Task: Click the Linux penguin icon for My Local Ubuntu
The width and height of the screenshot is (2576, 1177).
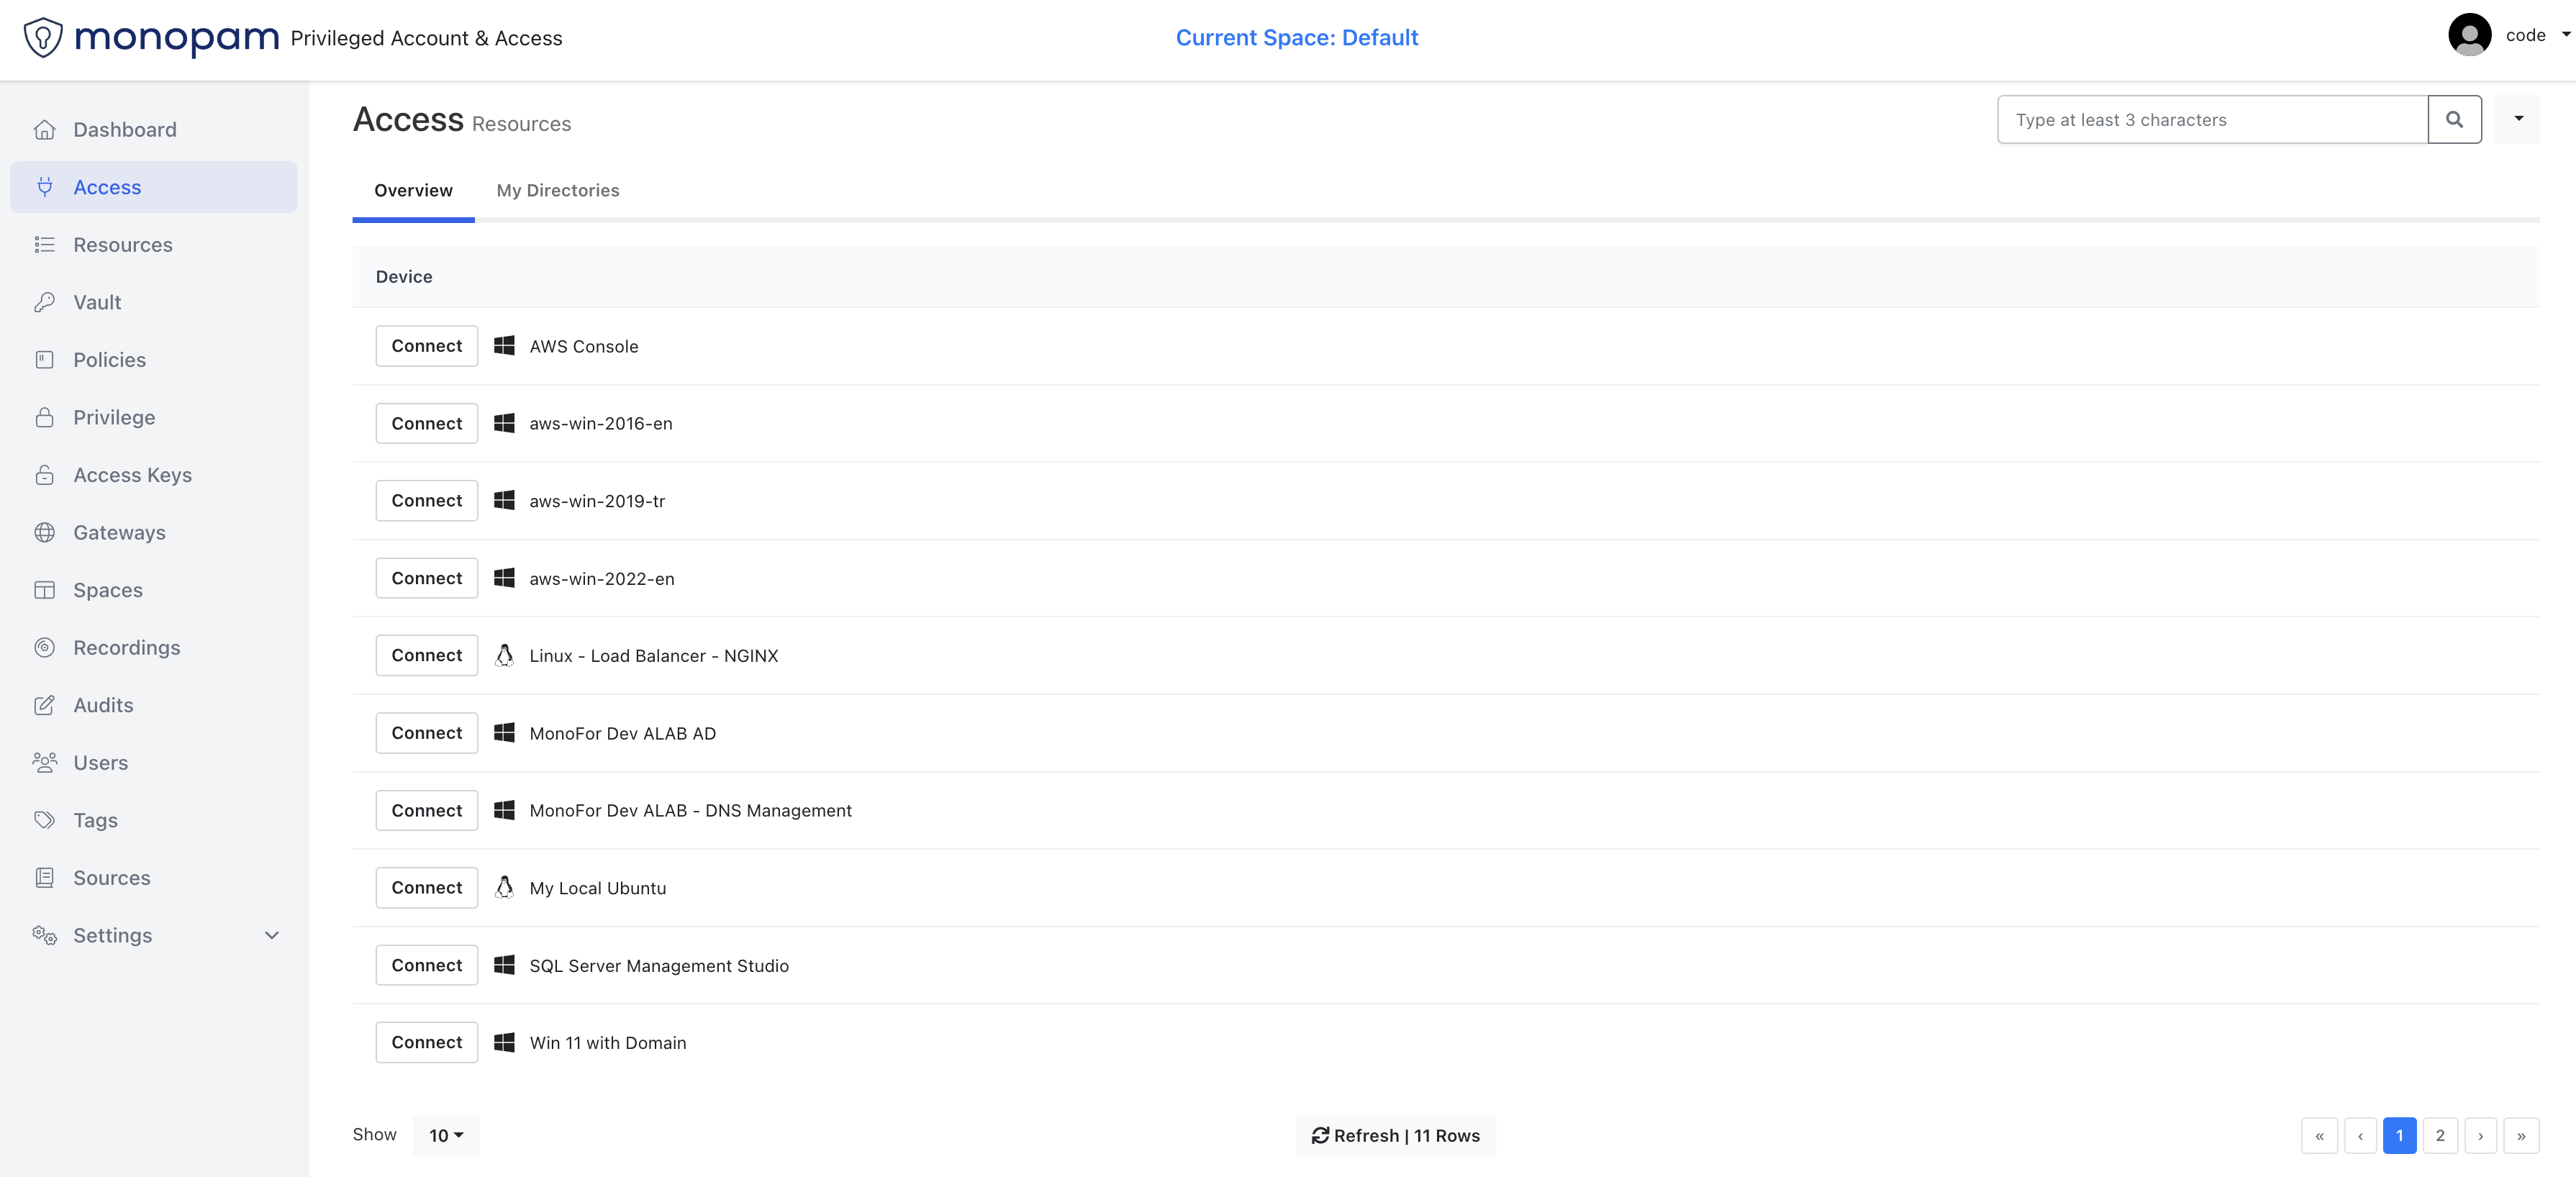Action: pyautogui.click(x=504, y=888)
